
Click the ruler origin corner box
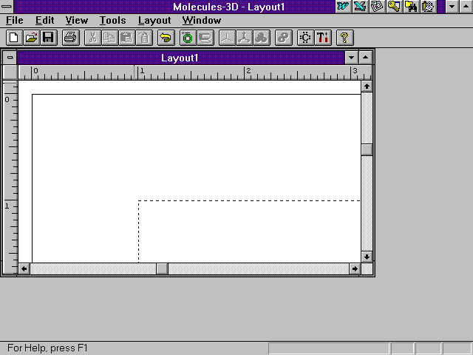click(x=10, y=72)
